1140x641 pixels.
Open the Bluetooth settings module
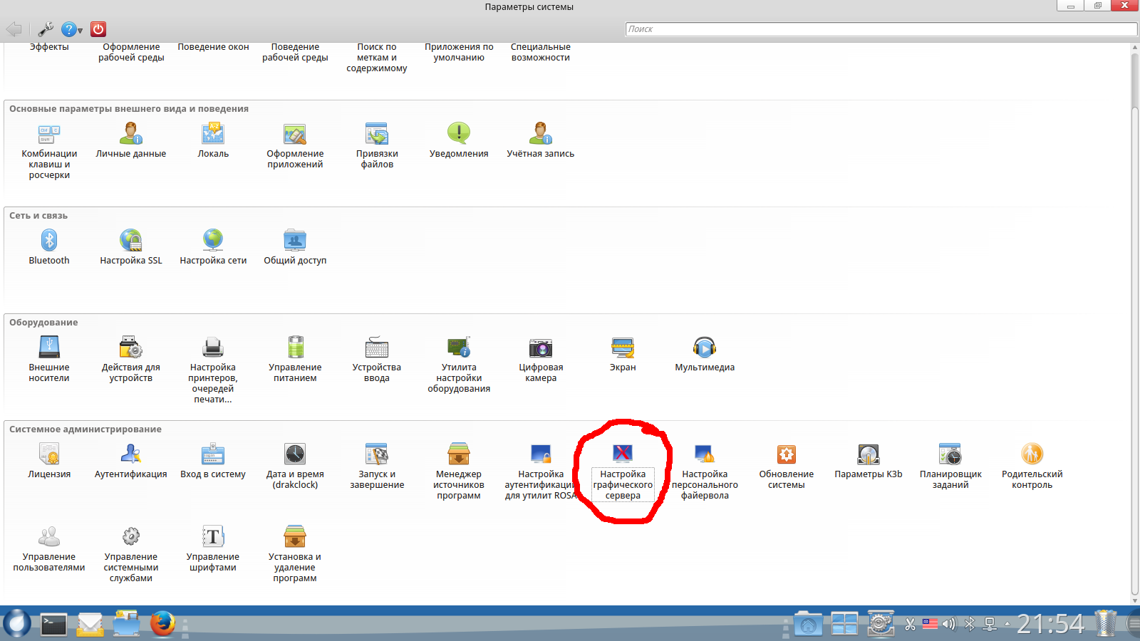pyautogui.click(x=49, y=248)
